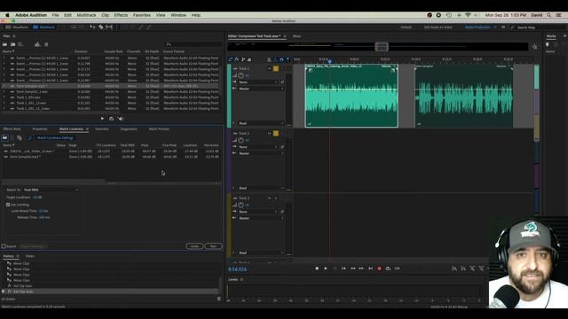The width and height of the screenshot is (568, 319).
Task: Open Track 1 input None dropdown
Action: point(258,82)
